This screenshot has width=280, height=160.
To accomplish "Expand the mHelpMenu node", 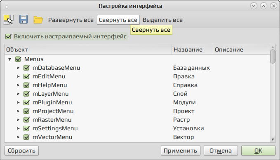I will [x=18, y=85].
